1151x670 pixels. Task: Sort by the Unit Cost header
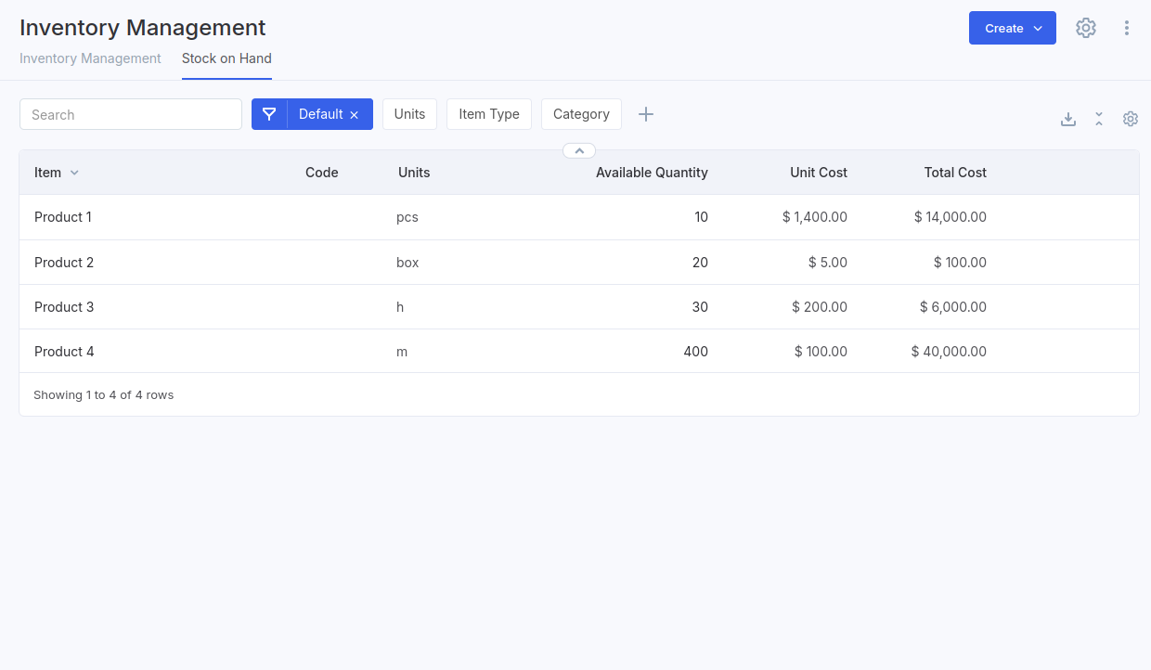coord(819,173)
